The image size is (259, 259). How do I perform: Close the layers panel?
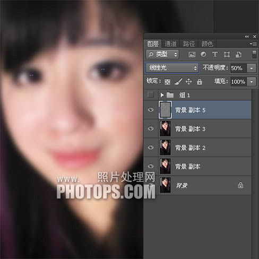click(255, 37)
